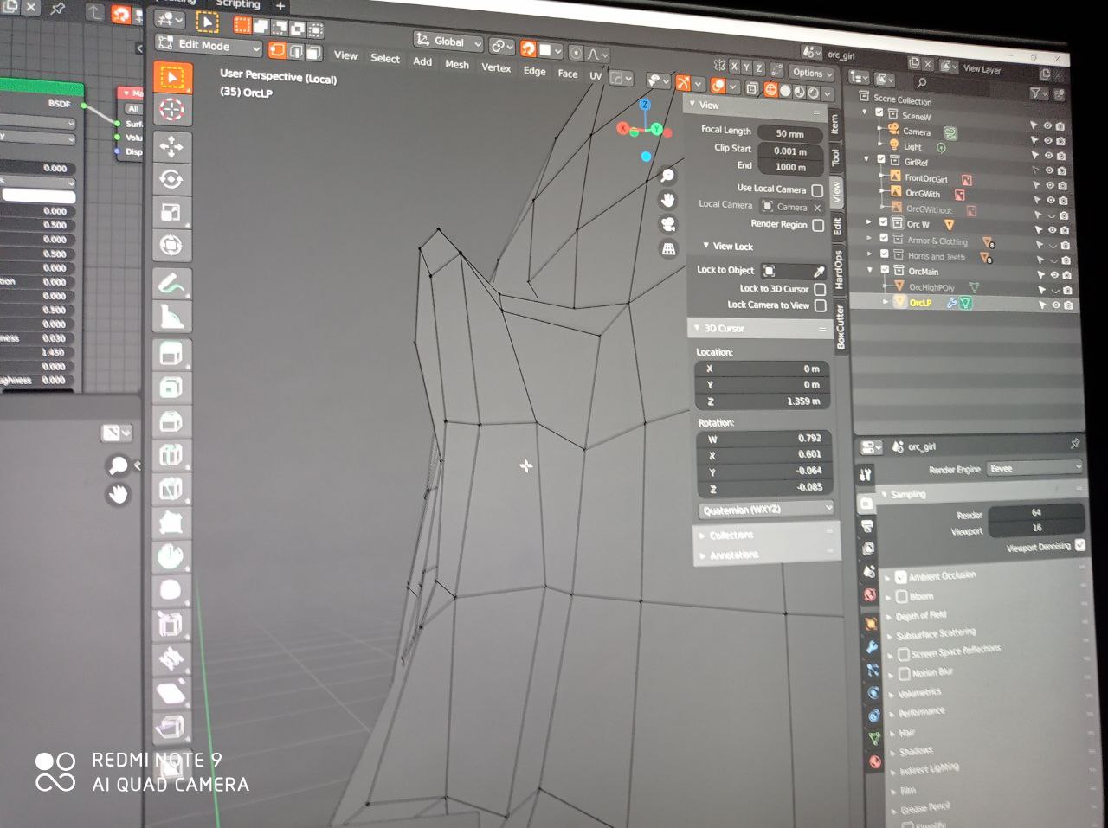This screenshot has height=828, width=1108.
Task: Toggle Viewport Denoising checkbox
Action: (1079, 545)
